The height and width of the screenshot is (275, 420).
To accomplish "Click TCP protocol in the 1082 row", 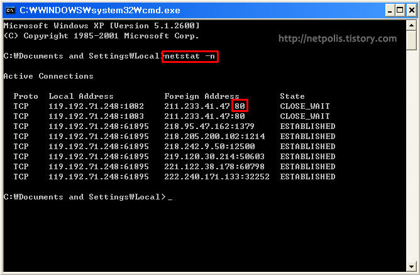I will (x=21, y=106).
